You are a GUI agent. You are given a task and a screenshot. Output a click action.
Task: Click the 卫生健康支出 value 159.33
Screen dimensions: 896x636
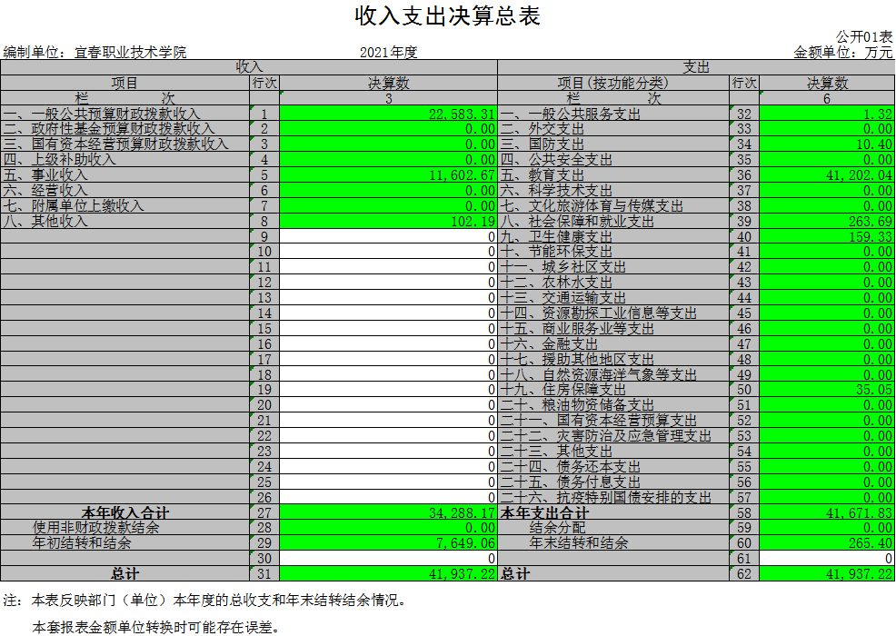tap(826, 236)
